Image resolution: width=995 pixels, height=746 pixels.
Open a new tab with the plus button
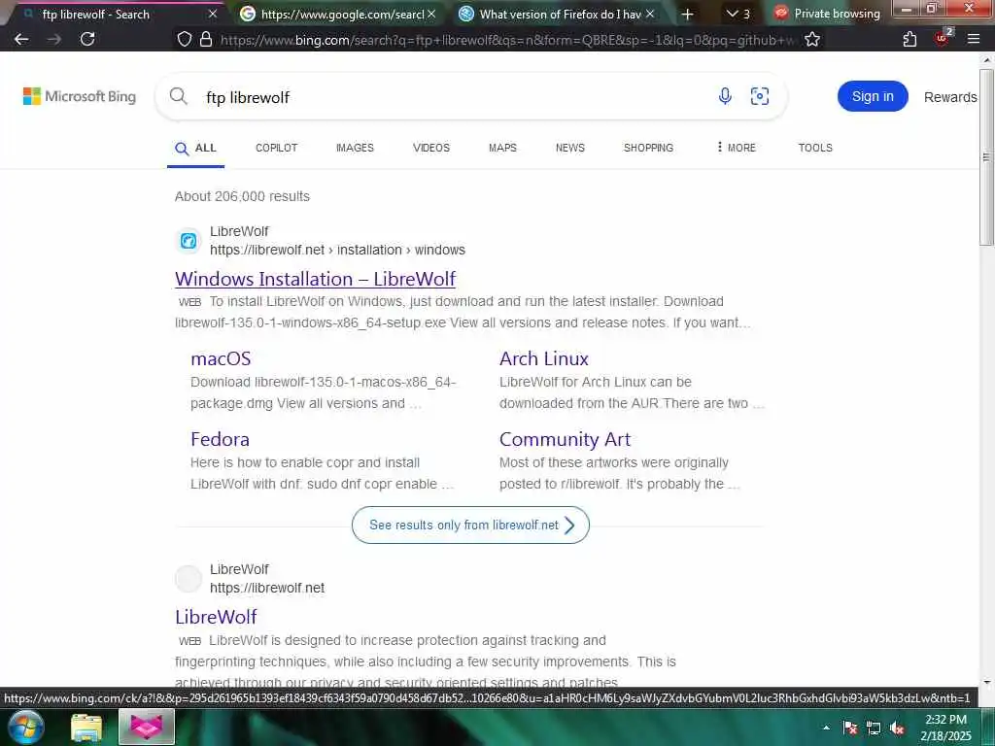(687, 14)
